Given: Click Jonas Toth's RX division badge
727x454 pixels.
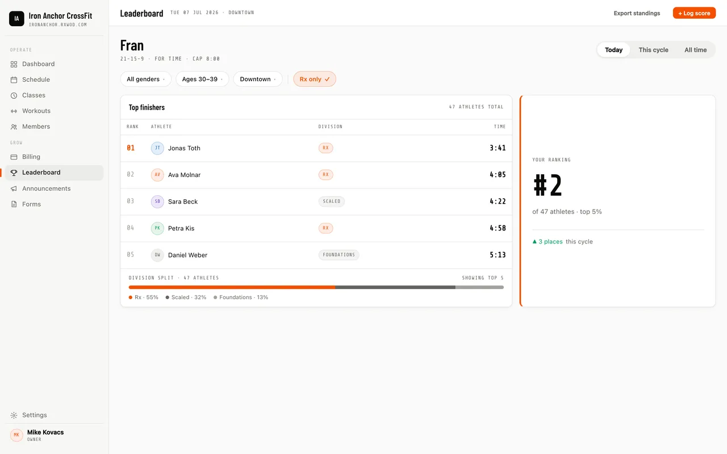Looking at the screenshot, I should 325,148.
